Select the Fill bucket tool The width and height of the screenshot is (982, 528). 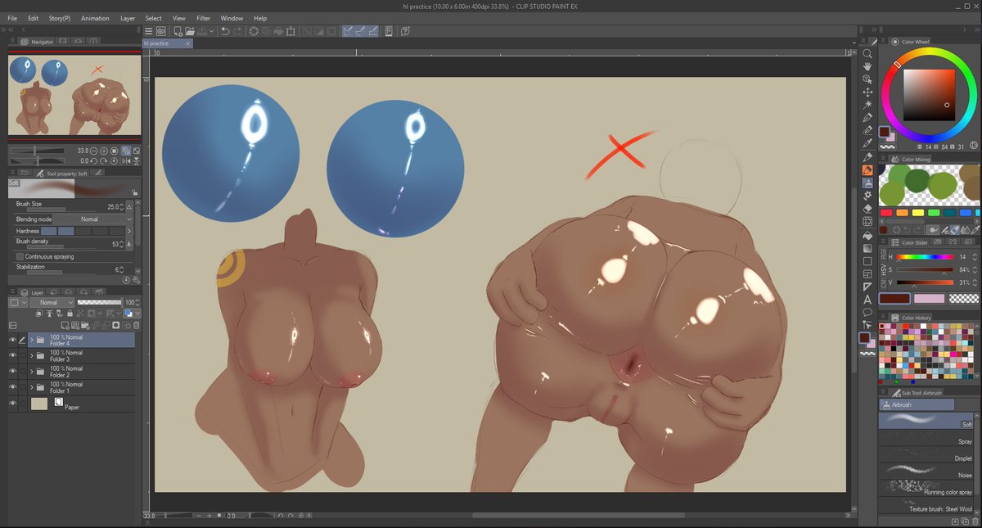[x=867, y=235]
